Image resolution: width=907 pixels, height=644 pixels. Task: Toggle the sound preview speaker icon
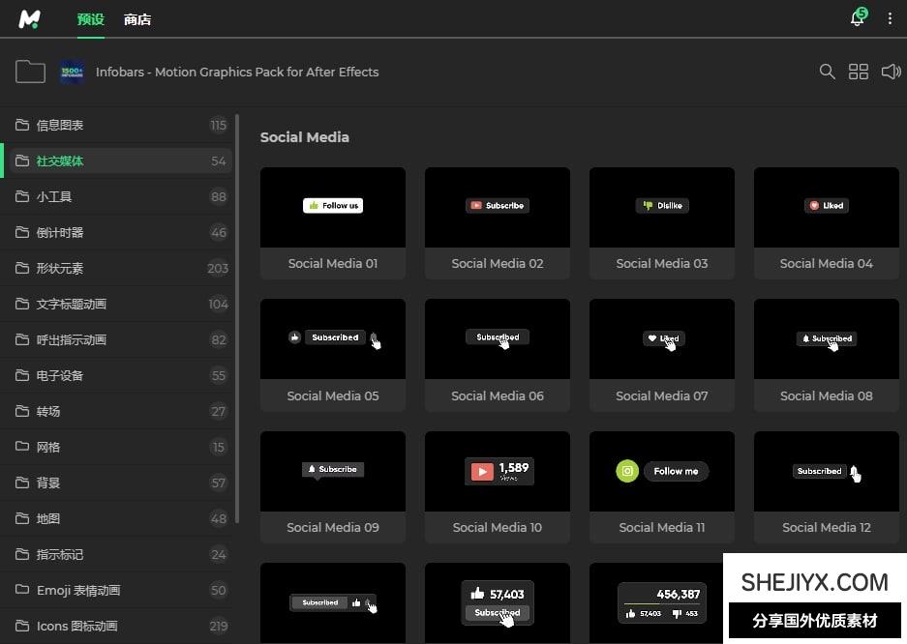[x=891, y=72]
